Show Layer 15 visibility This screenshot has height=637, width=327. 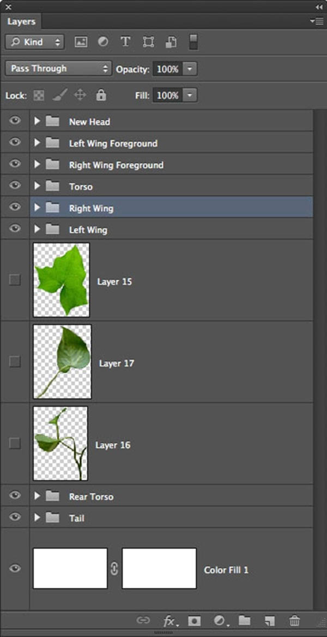click(x=15, y=280)
